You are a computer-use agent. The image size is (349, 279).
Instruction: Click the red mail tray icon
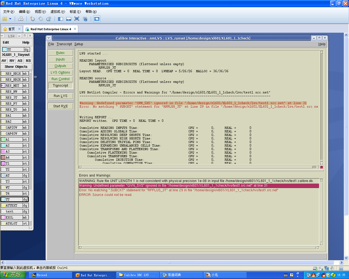point(323,275)
